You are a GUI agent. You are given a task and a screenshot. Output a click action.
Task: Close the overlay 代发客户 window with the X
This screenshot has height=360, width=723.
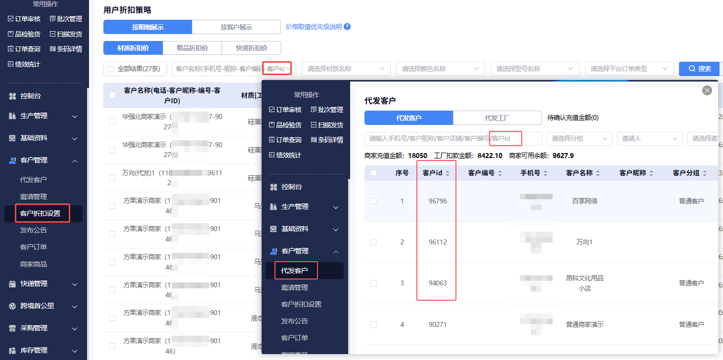coord(707,90)
